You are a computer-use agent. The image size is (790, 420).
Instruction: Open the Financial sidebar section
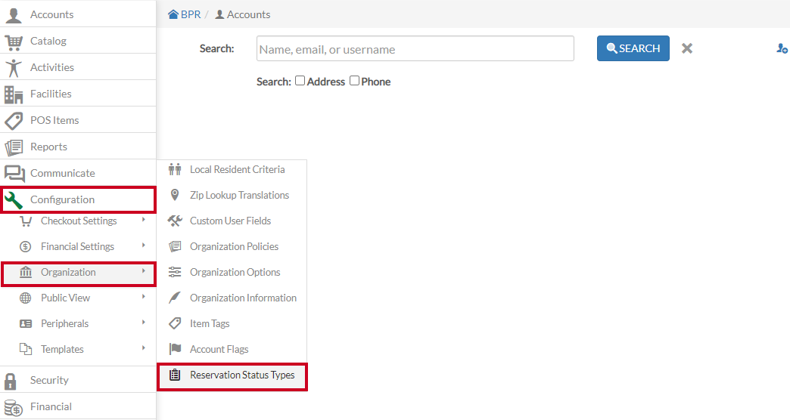point(78,406)
